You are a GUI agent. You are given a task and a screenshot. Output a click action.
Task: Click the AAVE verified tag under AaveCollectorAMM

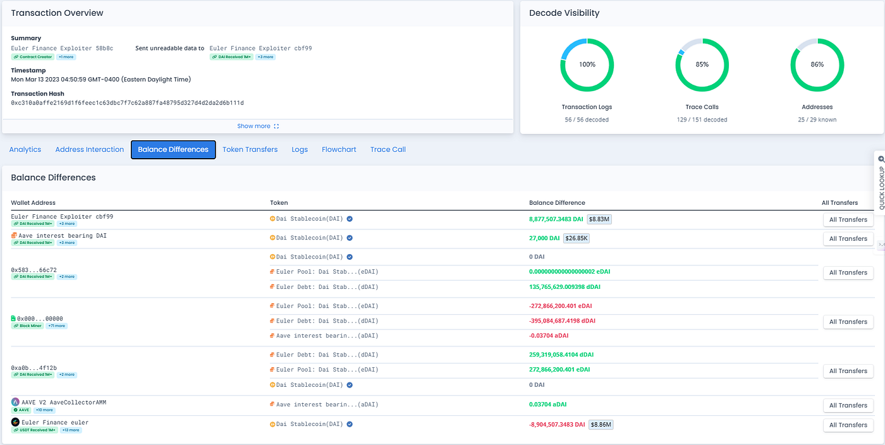21,410
